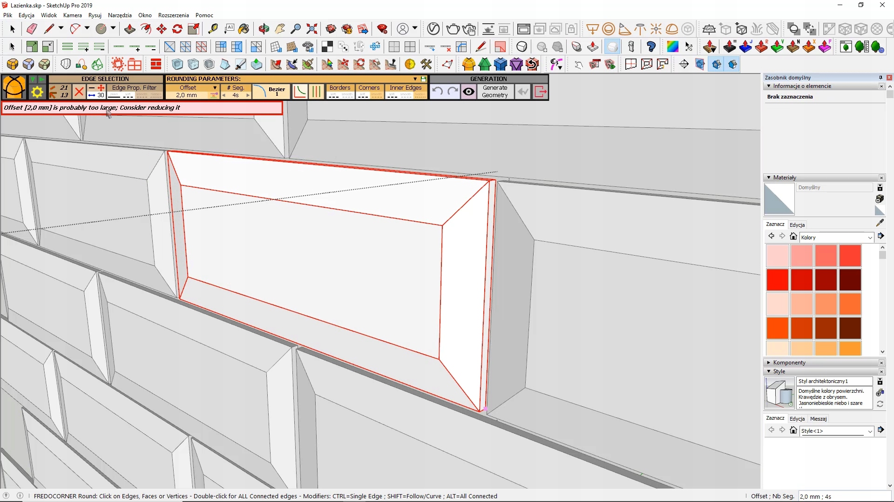
Task: Click the Edge Prop. Filter button
Action: pyautogui.click(x=134, y=88)
